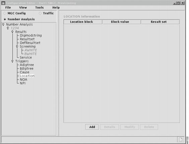Select Bdigtree under Triggers

pyautogui.click(x=26, y=69)
